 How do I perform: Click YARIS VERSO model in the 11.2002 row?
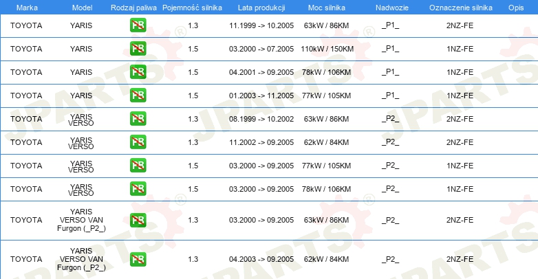(81, 143)
